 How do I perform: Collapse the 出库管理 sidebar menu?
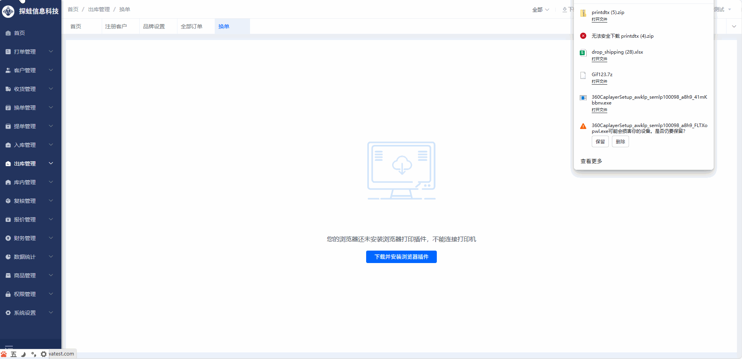coord(51,164)
